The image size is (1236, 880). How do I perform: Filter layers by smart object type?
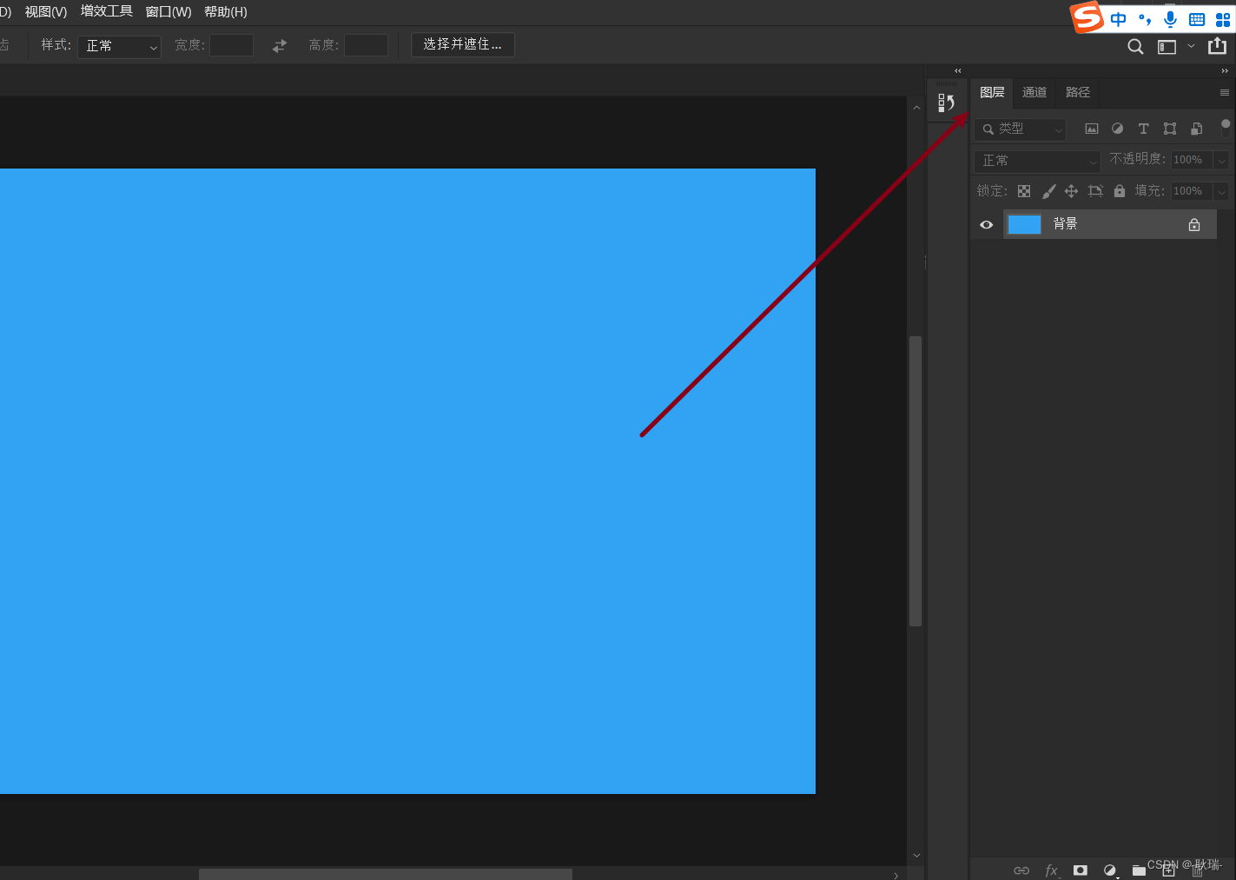pos(1196,129)
